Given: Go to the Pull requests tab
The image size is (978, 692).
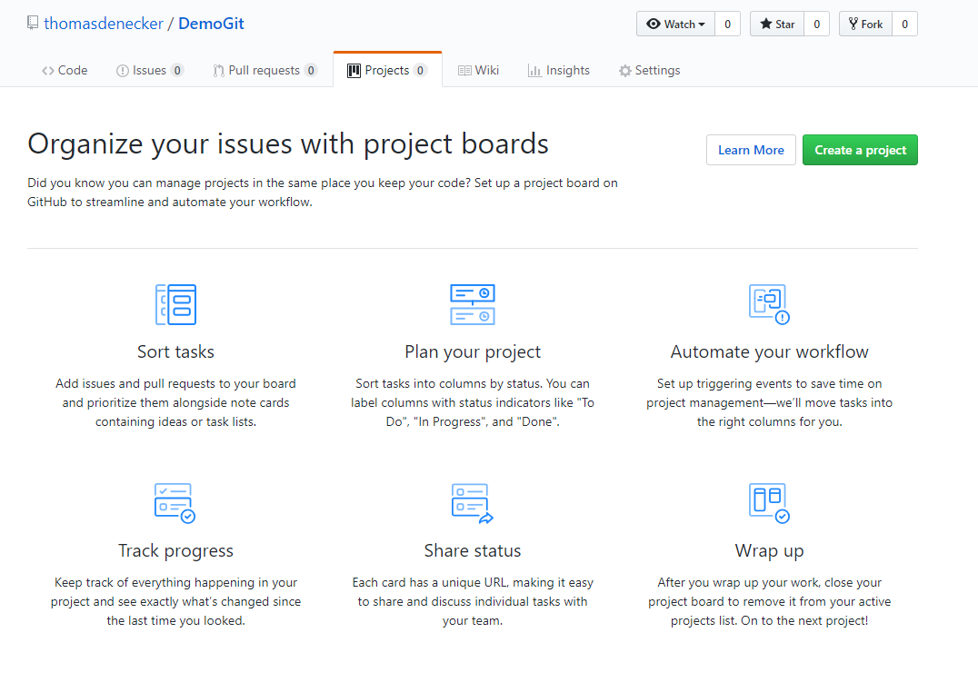Looking at the screenshot, I should coord(265,71).
